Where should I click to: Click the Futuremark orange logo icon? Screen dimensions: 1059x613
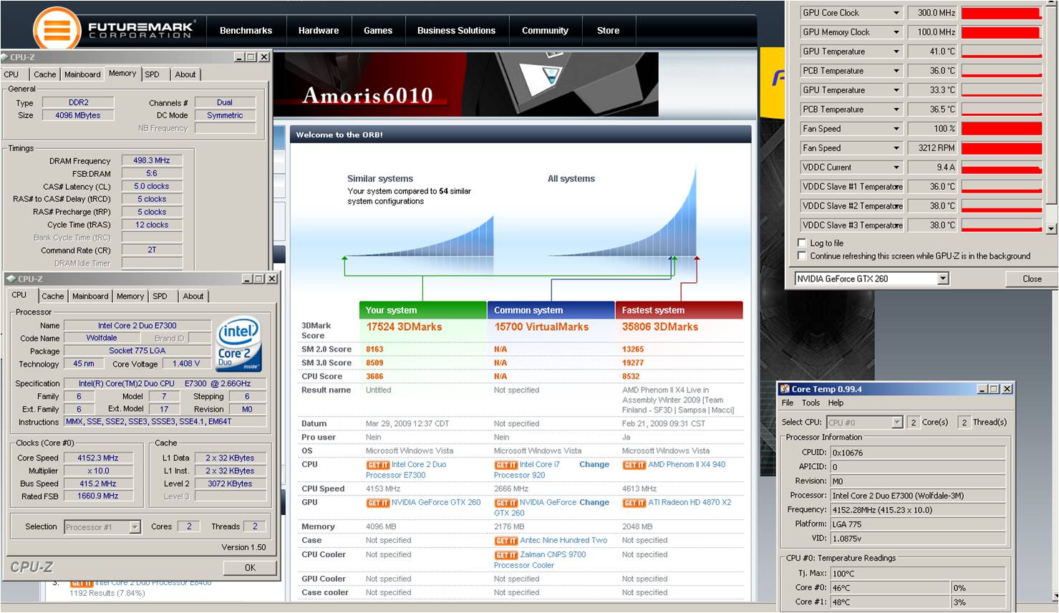pos(57,31)
